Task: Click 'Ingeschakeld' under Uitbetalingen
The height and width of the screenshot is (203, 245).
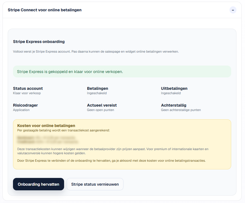Action: 171,93
